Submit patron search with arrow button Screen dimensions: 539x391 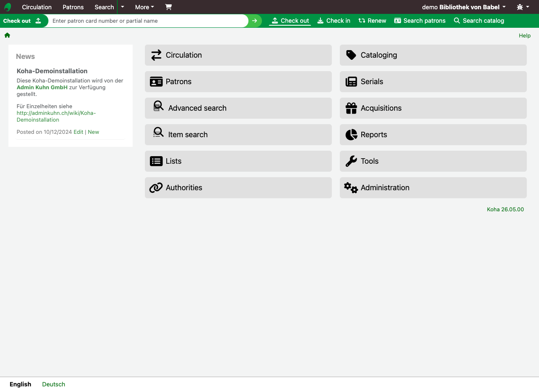click(255, 21)
